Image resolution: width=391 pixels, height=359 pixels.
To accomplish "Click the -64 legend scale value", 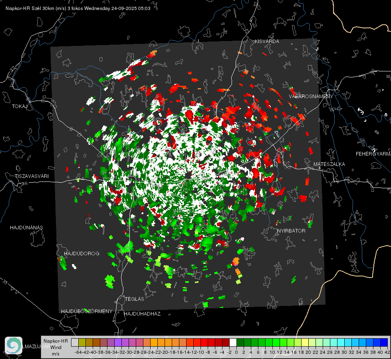I will [x=78, y=352].
